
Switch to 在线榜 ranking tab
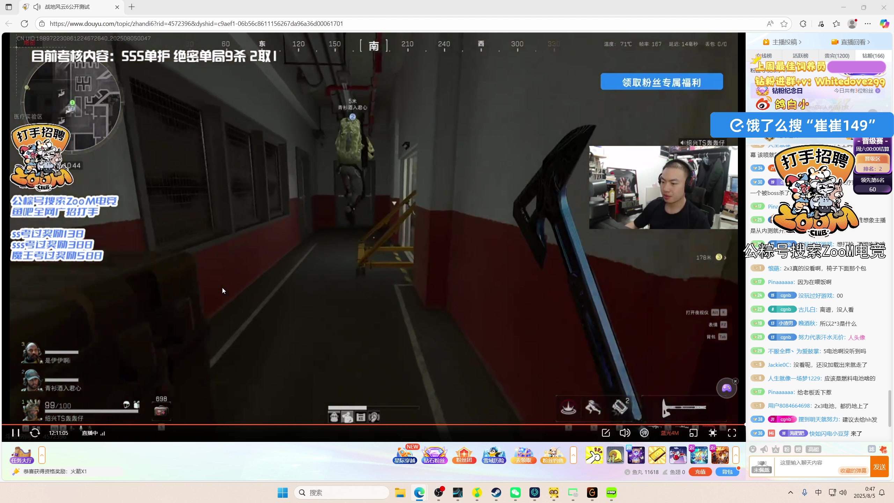764,56
